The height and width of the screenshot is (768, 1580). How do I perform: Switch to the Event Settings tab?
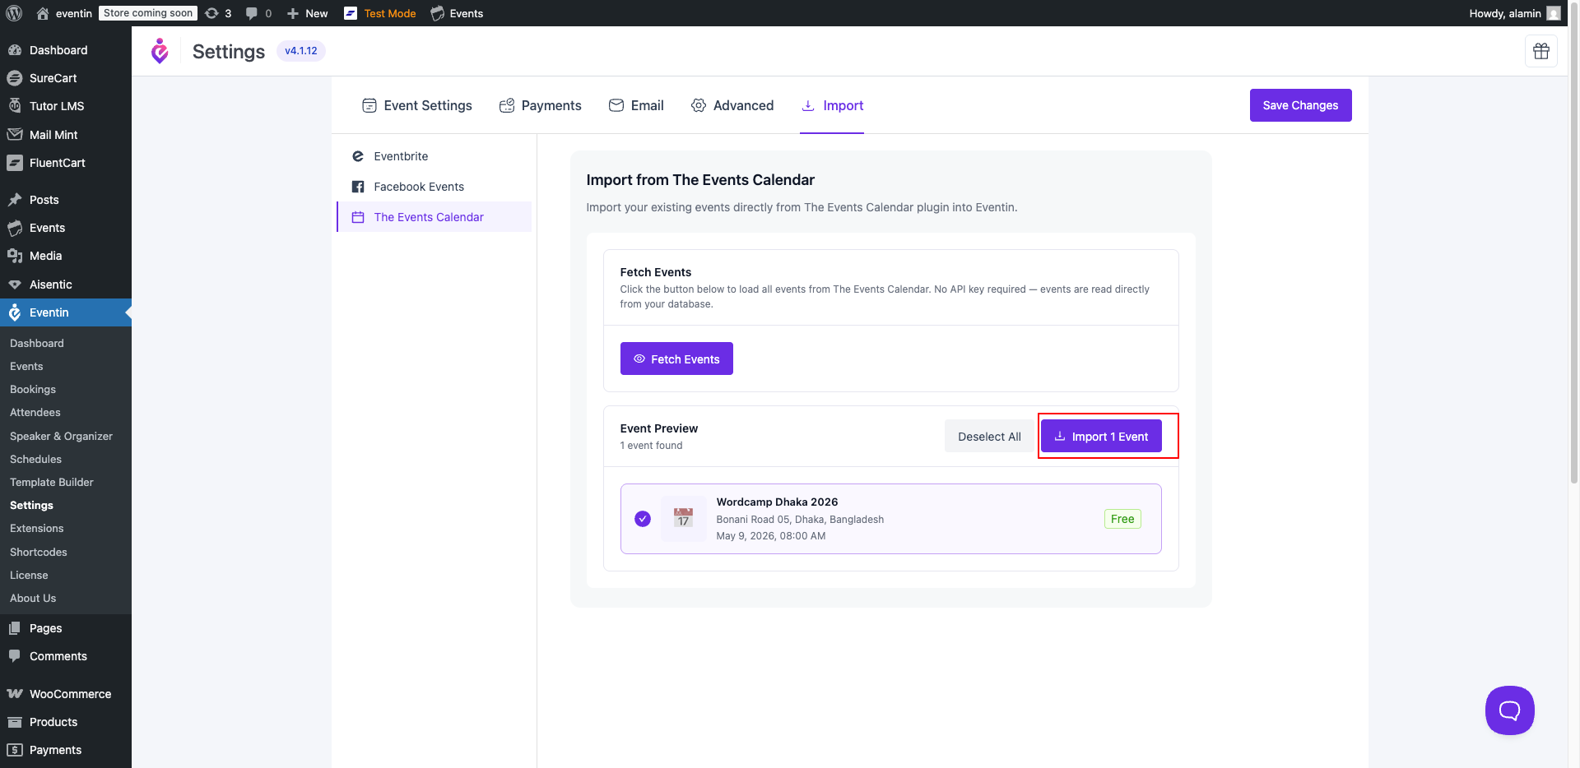point(417,105)
